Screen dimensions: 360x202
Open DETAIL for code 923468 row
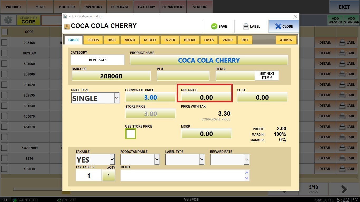pos(325,43)
